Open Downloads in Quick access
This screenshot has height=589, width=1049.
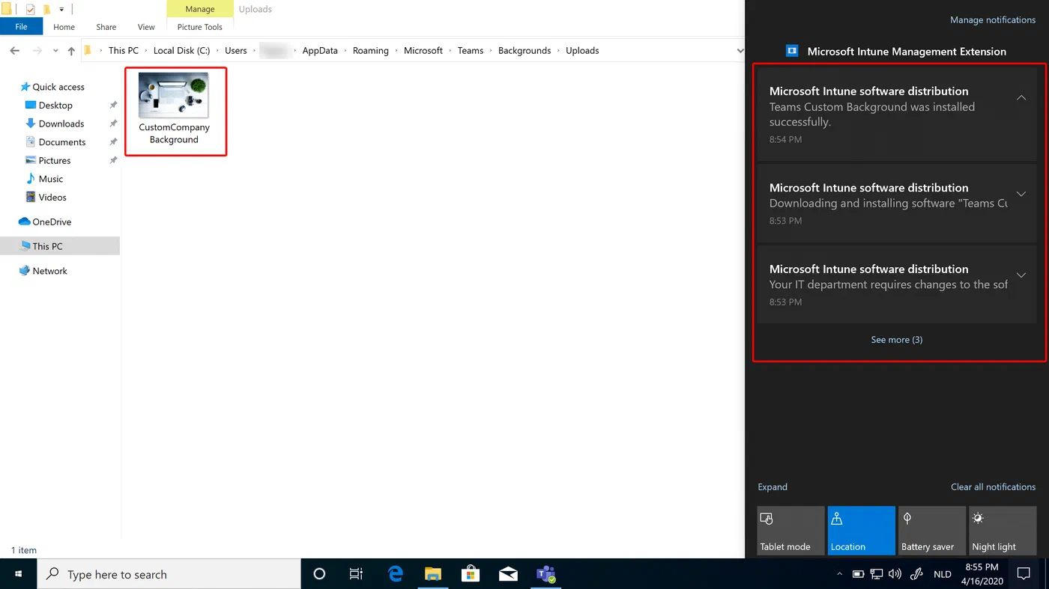tap(61, 123)
